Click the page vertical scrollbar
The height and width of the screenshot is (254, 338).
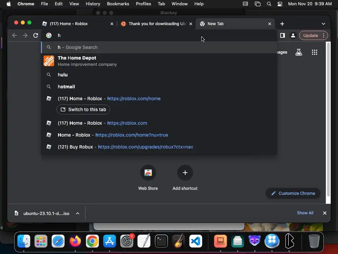coord(328,119)
